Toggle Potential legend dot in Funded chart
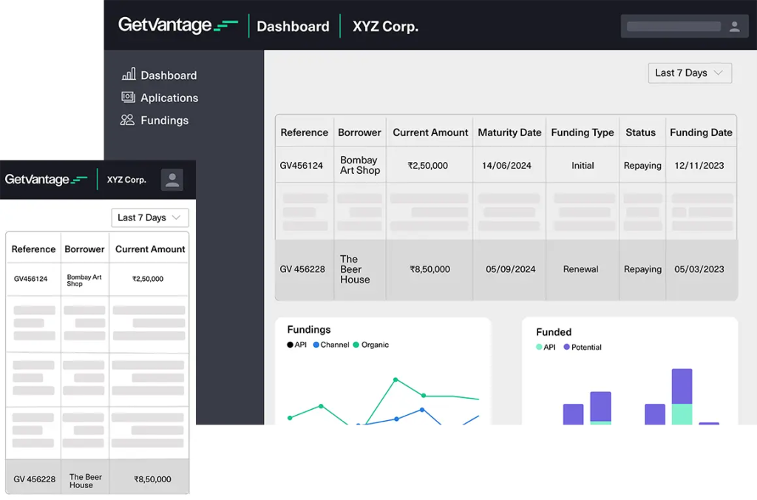Image resolution: width=757 pixels, height=500 pixels. pos(567,347)
